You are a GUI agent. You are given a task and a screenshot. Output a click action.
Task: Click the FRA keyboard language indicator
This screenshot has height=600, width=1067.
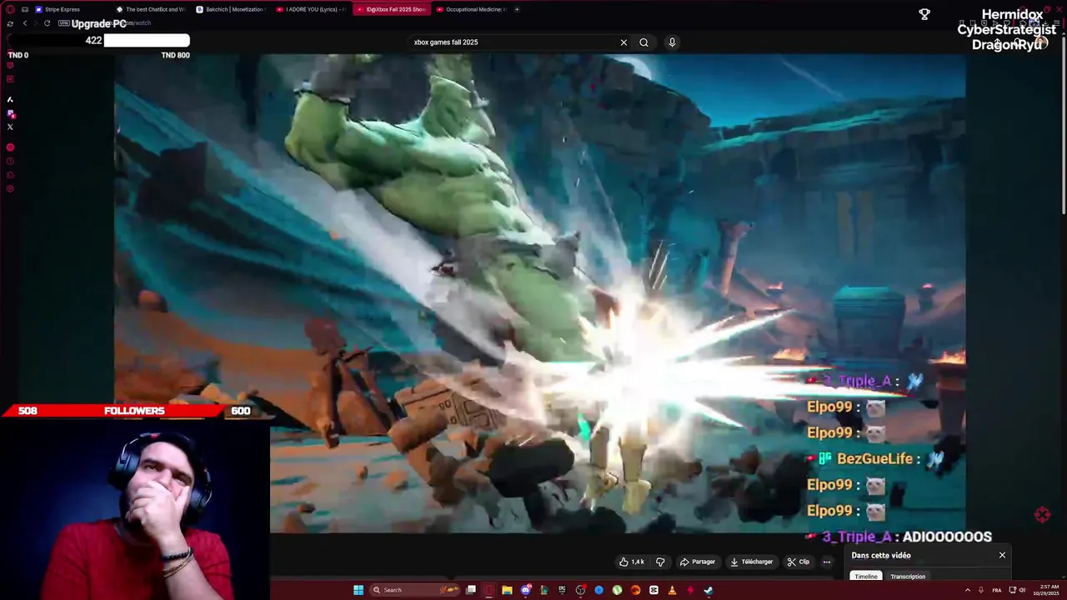pos(997,590)
